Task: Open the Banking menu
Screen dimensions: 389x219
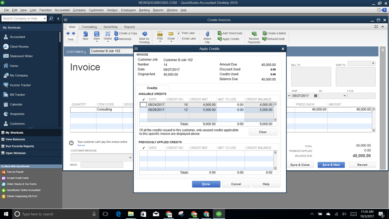Action: 144,10
